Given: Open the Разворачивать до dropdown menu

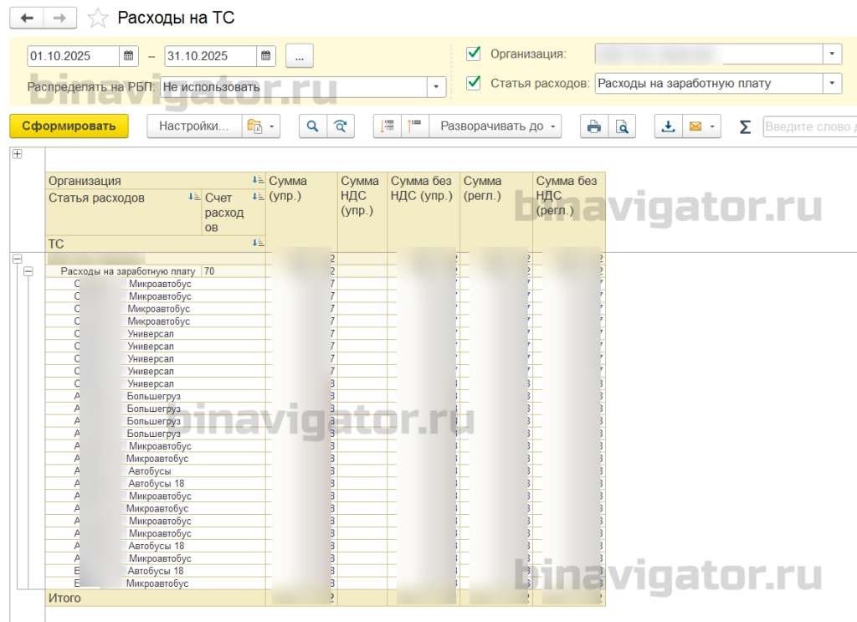Looking at the screenshot, I should click(x=495, y=126).
